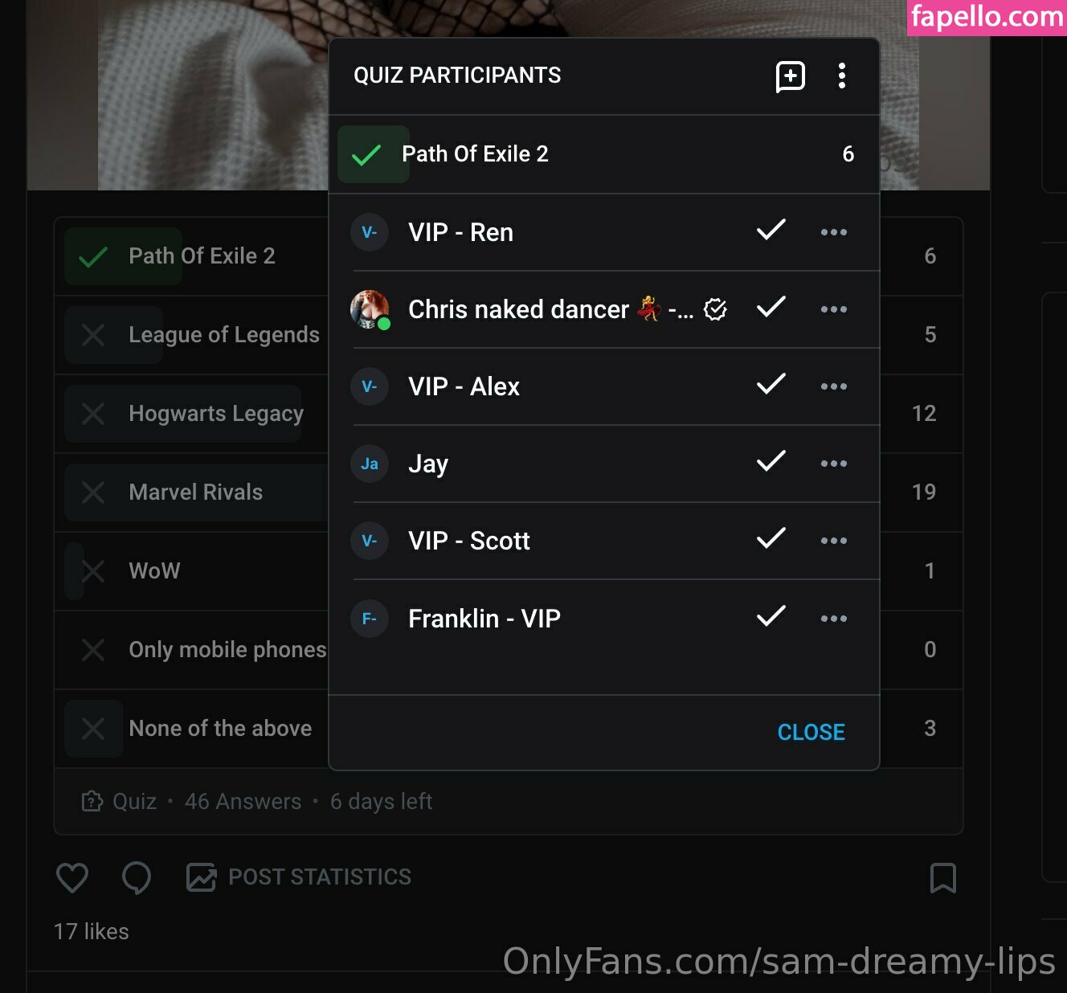
Task: Click VIP - Scott avatar icon
Action: [x=370, y=541]
